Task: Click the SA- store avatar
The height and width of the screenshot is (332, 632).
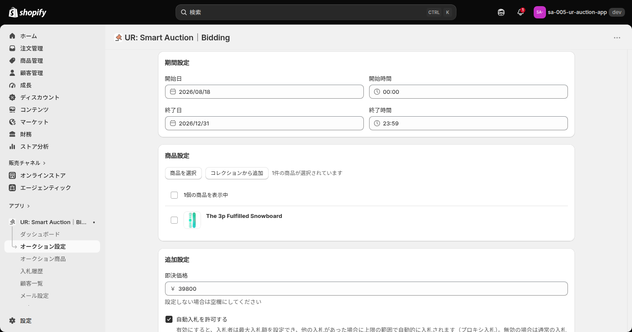Action: coord(539,12)
